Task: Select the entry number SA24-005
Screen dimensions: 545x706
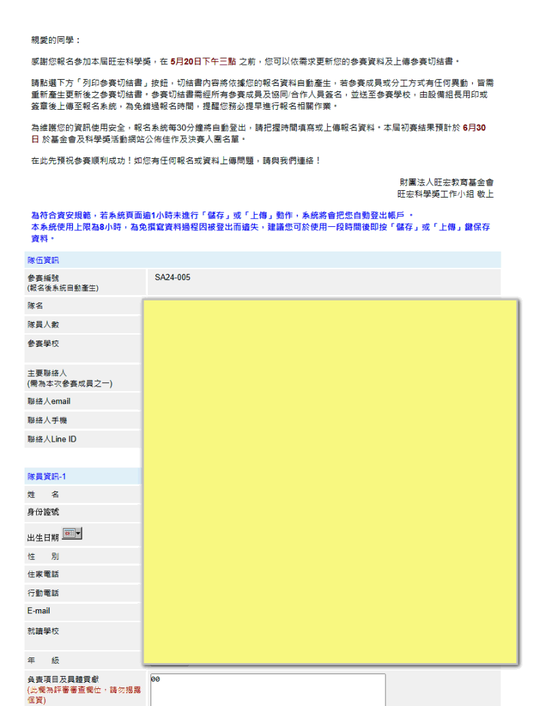Action: (172, 277)
